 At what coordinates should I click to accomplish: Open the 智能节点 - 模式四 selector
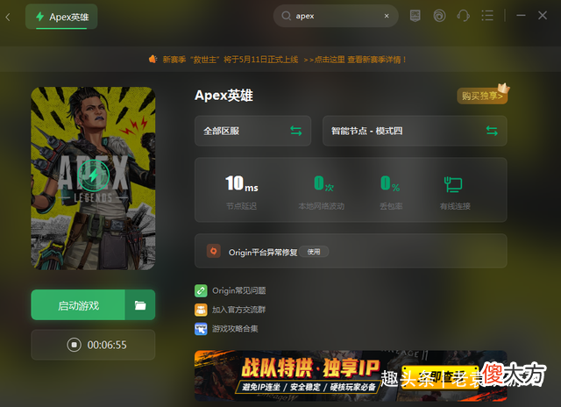click(x=415, y=131)
